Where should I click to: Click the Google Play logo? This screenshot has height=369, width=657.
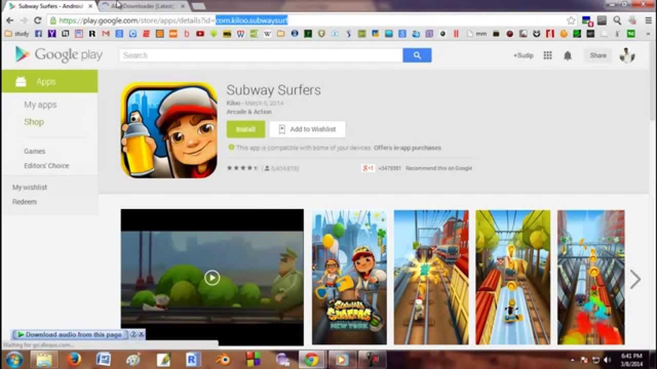pos(59,55)
